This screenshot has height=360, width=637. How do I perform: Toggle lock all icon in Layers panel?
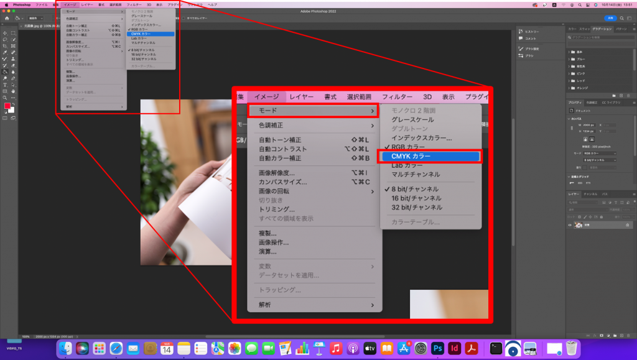point(602,217)
